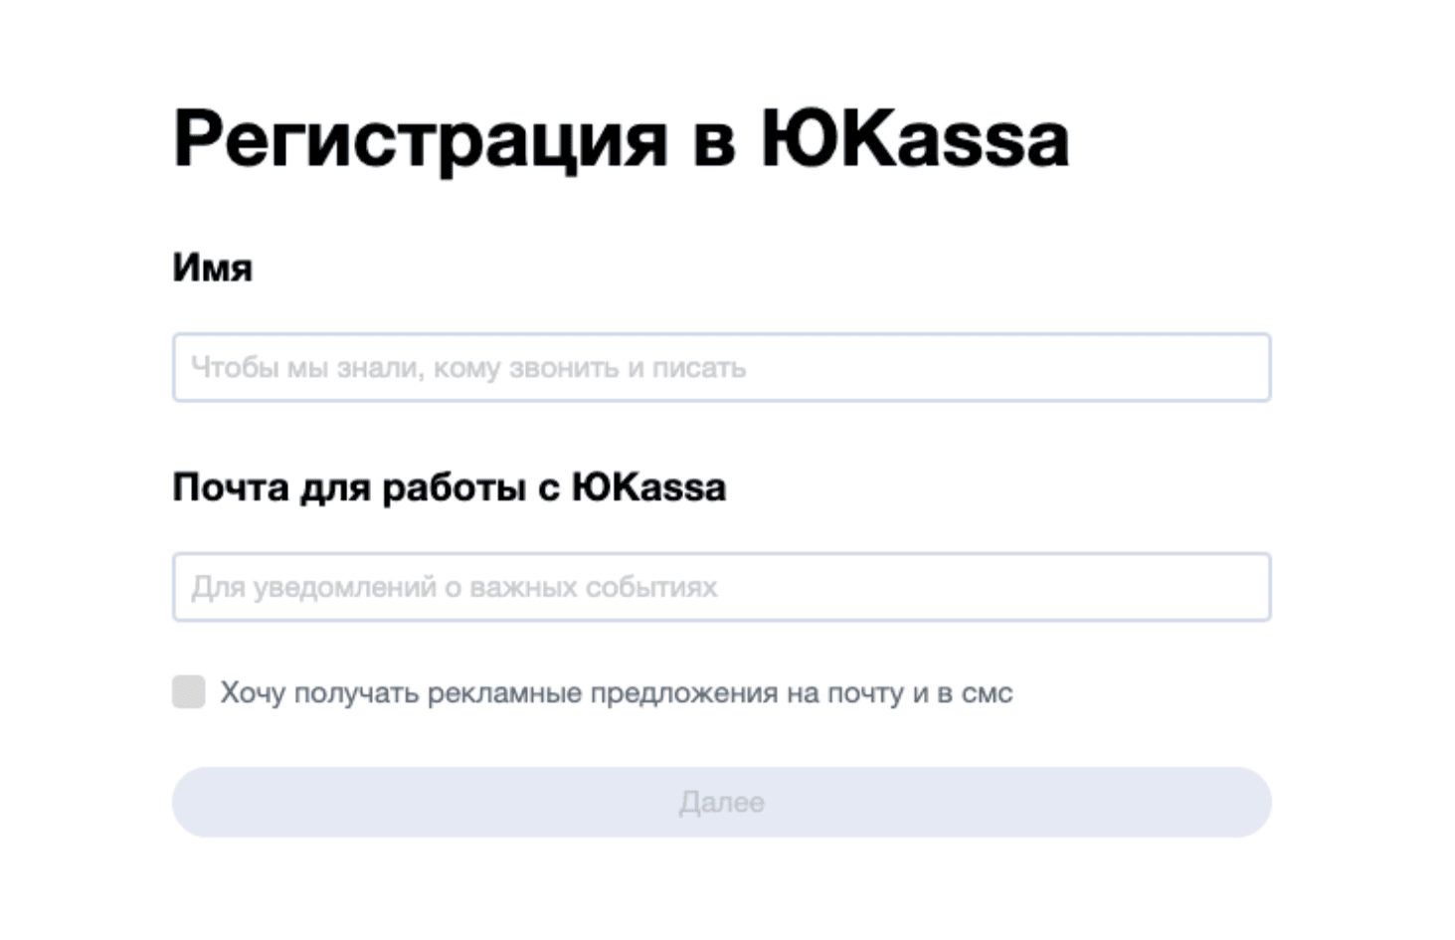Enable the promotional offers checkbox
Screen dimensions: 1455x940
[189, 691]
